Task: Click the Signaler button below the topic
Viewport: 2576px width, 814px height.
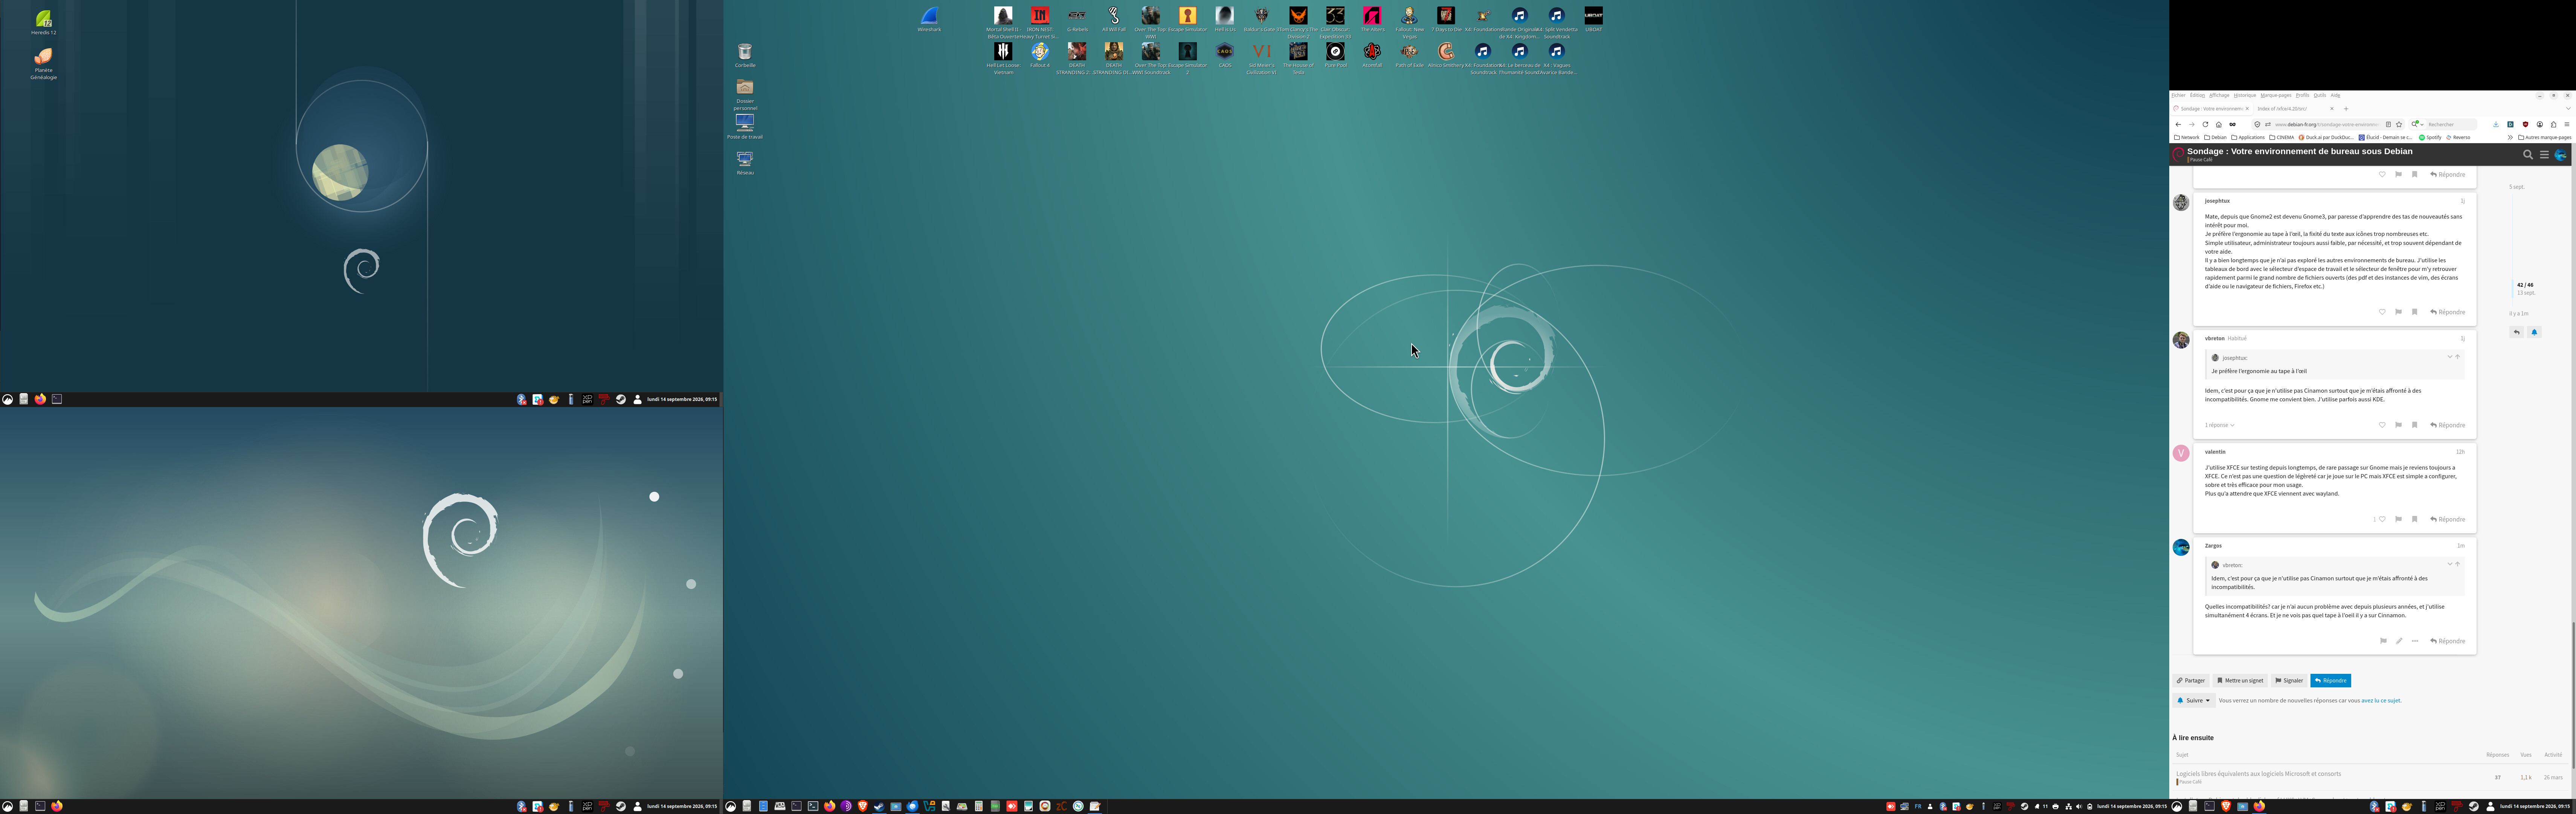Action: pyautogui.click(x=2289, y=681)
